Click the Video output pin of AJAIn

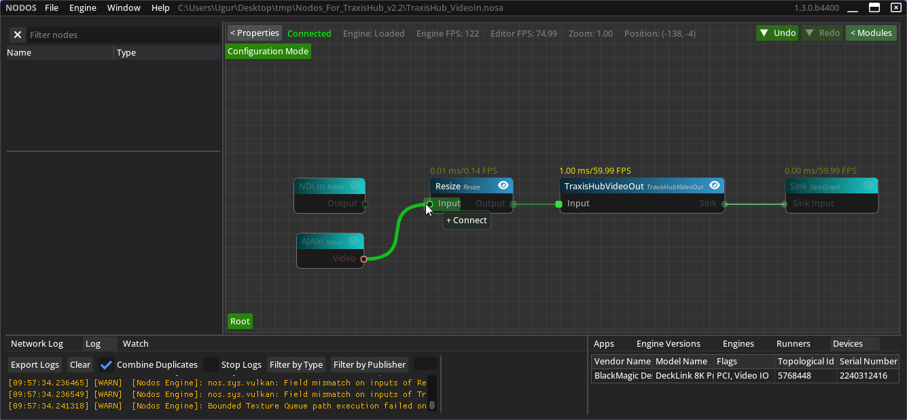[363, 259]
